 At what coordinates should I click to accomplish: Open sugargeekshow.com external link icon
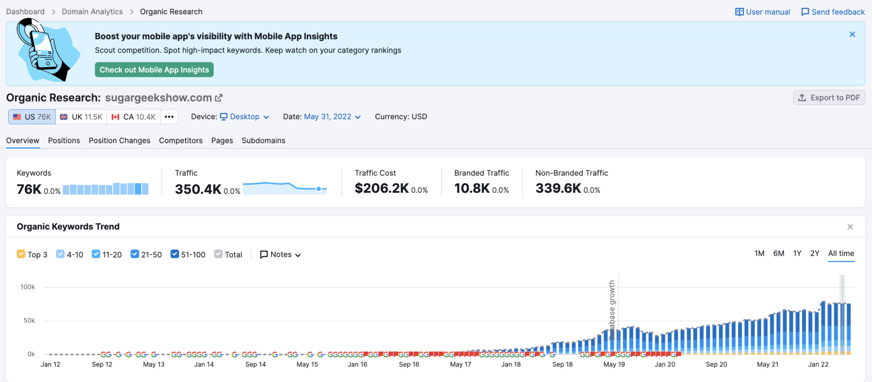[x=218, y=98]
